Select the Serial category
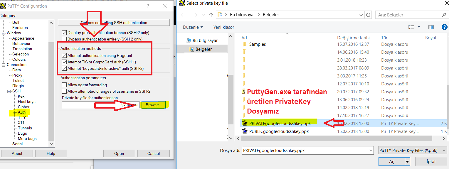The width and height of the screenshot is (449, 169). (x=18, y=144)
